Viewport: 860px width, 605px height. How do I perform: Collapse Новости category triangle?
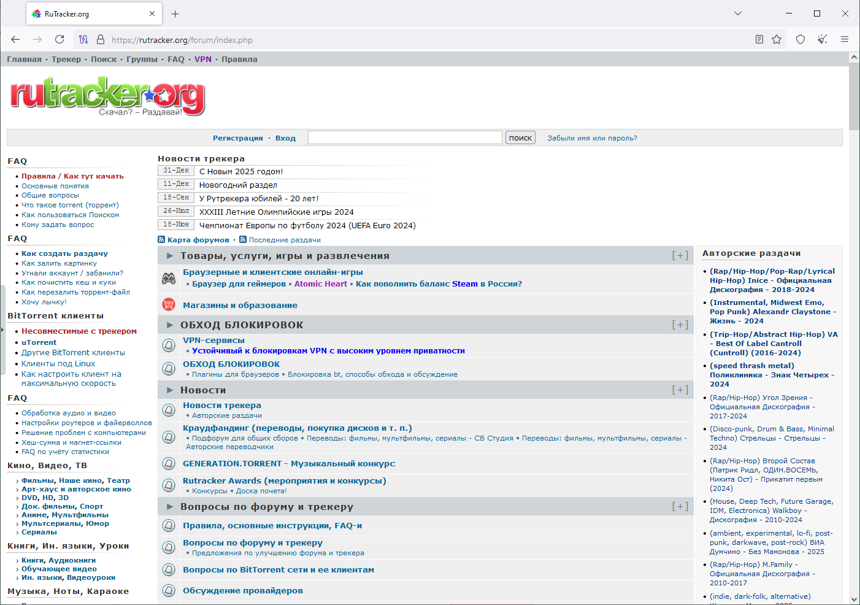170,390
